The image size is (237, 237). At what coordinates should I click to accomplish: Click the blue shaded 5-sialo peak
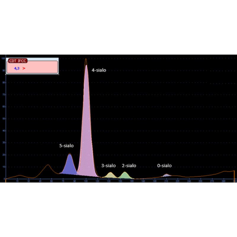click(70, 166)
